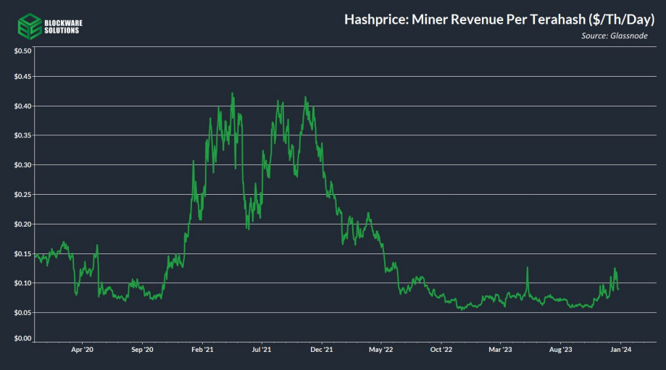The image size is (666, 370).
Task: Select the May '22 axis label
Action: [380, 349]
